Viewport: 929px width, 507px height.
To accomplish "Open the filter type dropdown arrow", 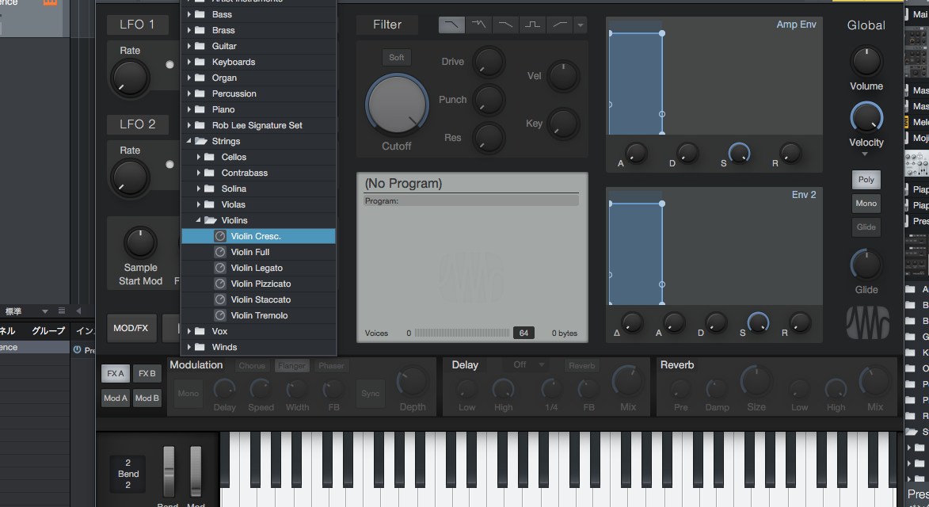I will pos(581,25).
